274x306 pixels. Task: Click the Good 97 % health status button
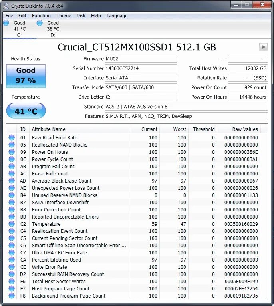(26, 76)
